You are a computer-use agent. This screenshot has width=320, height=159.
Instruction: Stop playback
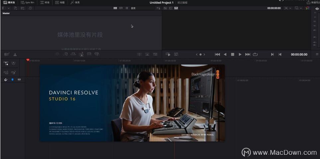click(x=233, y=55)
